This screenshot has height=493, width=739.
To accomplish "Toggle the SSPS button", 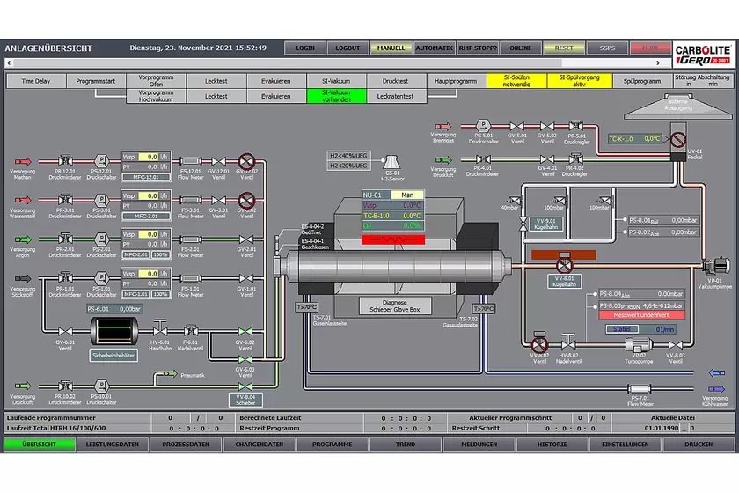I will (x=607, y=48).
